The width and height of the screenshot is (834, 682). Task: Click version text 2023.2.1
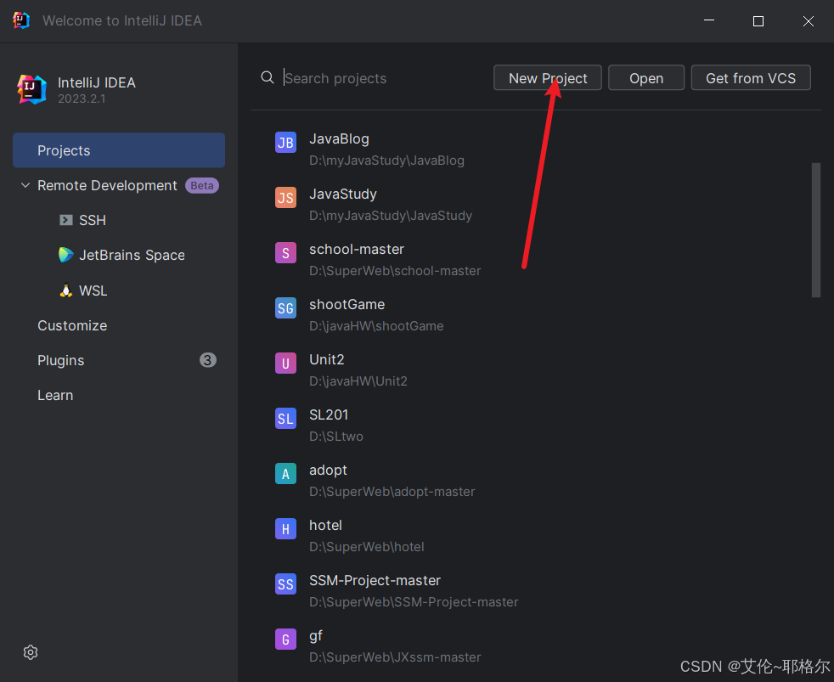click(82, 99)
